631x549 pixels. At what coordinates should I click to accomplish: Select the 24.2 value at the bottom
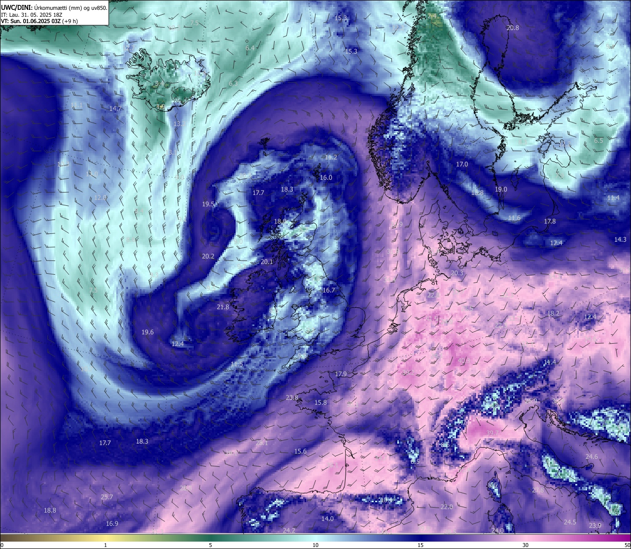point(289,530)
